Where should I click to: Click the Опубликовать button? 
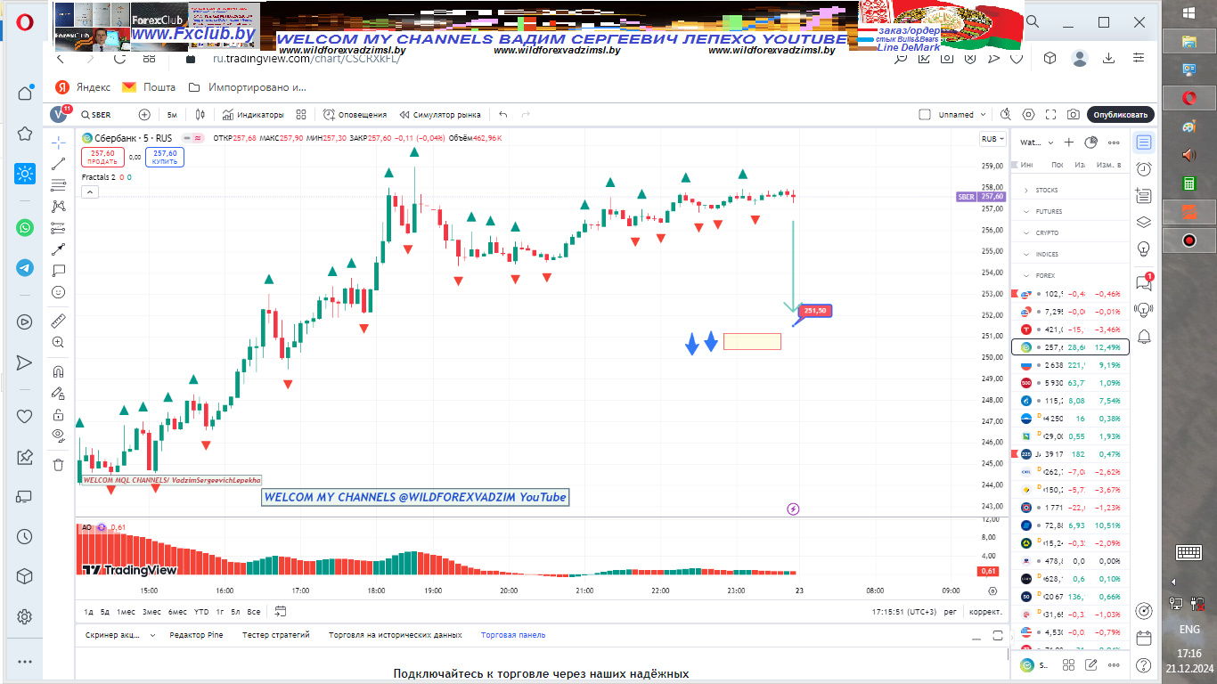[x=1121, y=115]
